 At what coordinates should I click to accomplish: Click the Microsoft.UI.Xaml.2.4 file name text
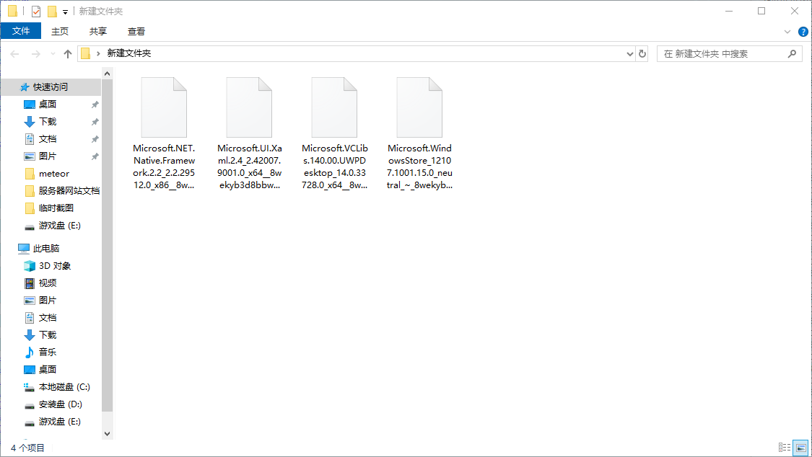point(250,167)
